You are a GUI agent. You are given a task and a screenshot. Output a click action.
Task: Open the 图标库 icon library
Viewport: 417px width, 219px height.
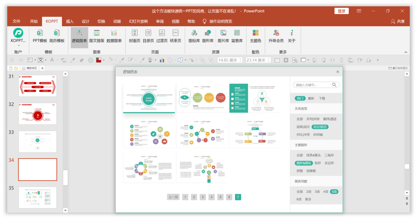pos(194,36)
